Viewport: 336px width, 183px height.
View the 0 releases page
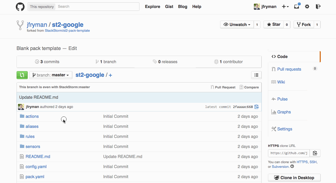point(165,62)
